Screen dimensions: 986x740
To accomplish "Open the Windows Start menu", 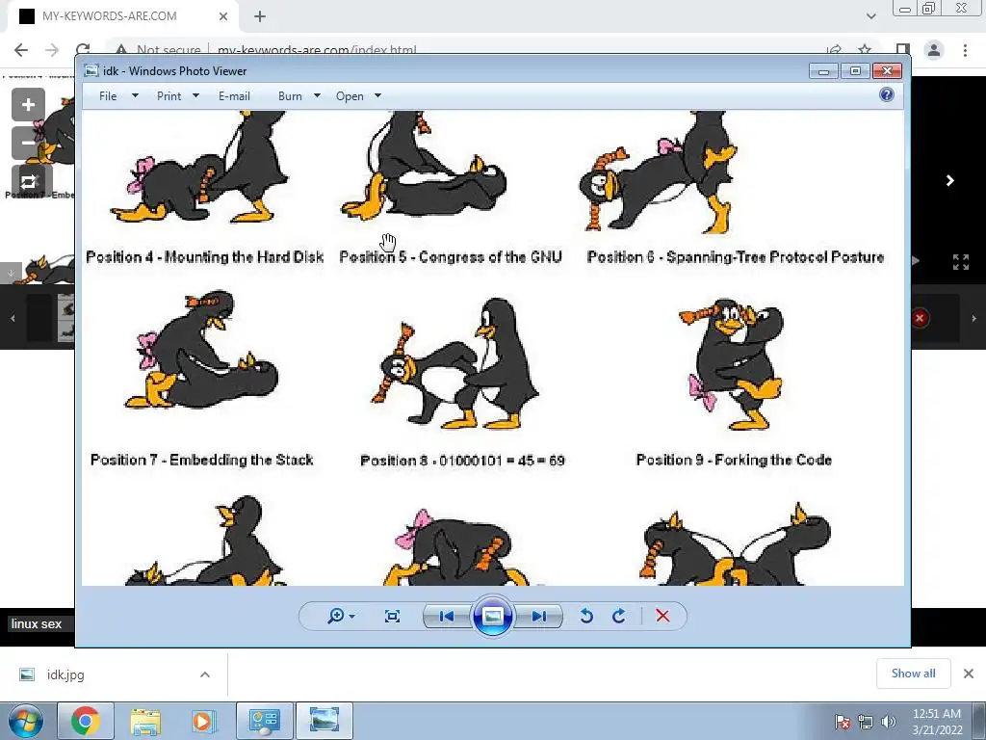I will [x=26, y=721].
